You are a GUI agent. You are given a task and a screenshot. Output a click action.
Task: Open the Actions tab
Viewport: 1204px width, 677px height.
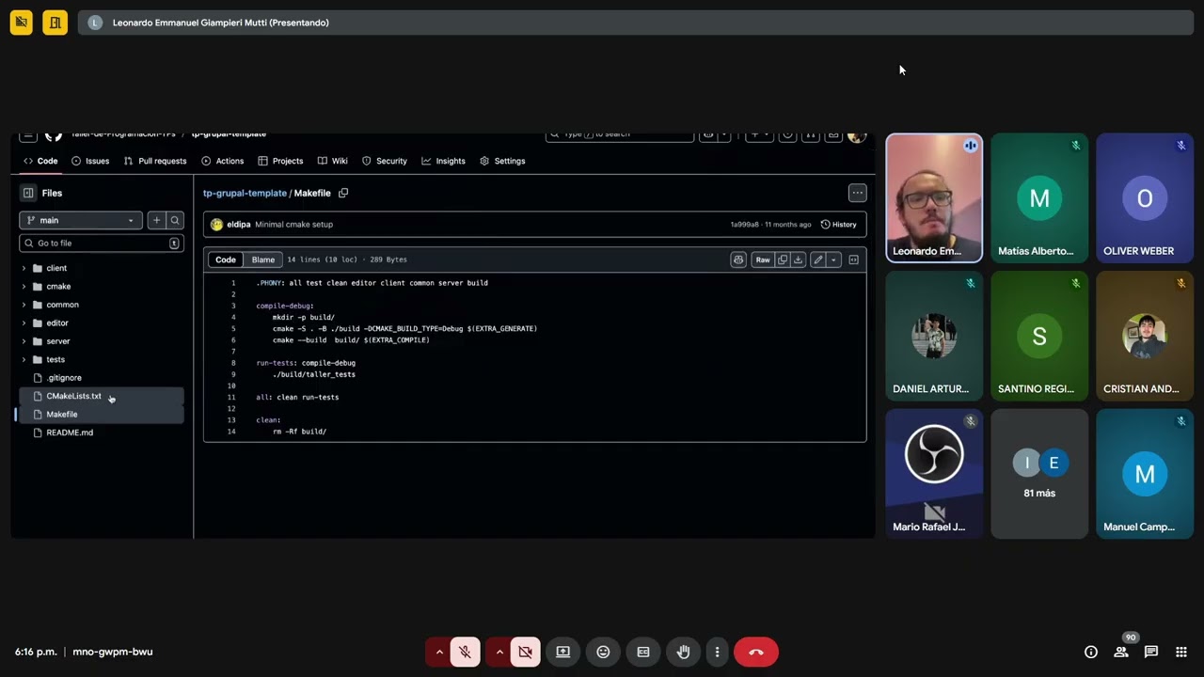click(223, 161)
